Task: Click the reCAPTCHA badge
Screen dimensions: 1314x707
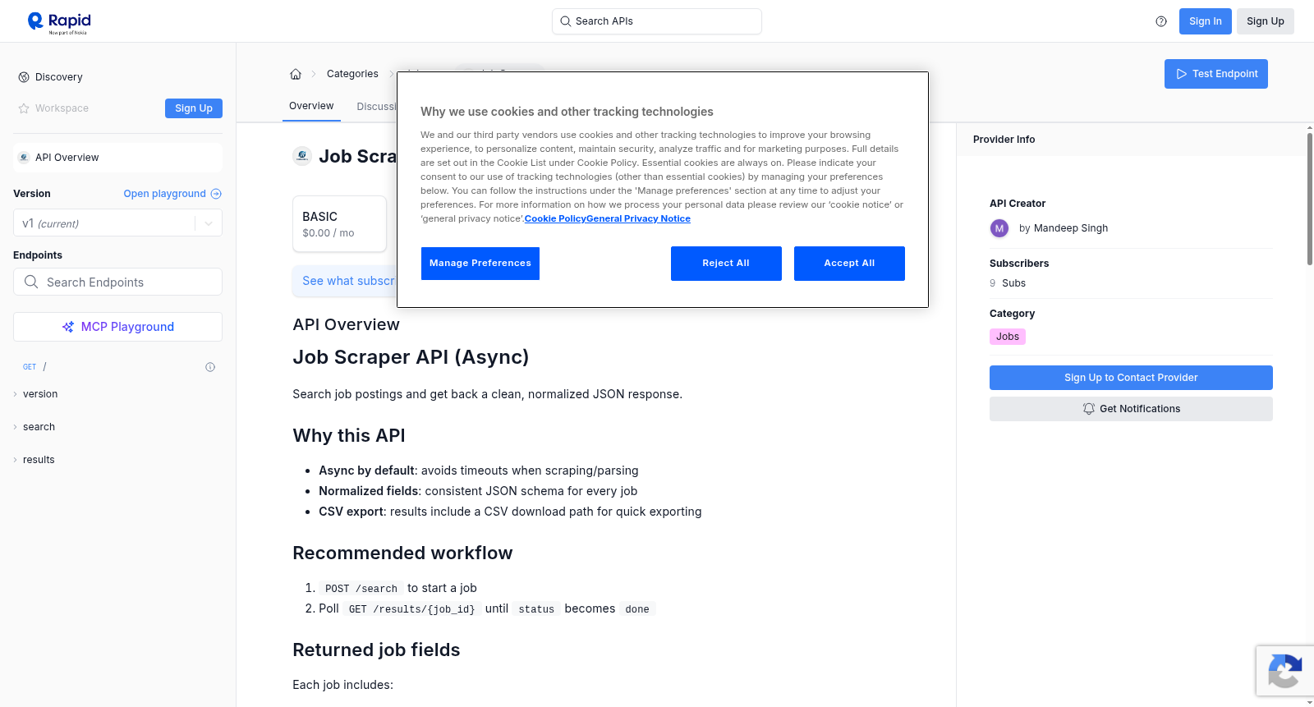Action: pyautogui.click(x=1285, y=671)
